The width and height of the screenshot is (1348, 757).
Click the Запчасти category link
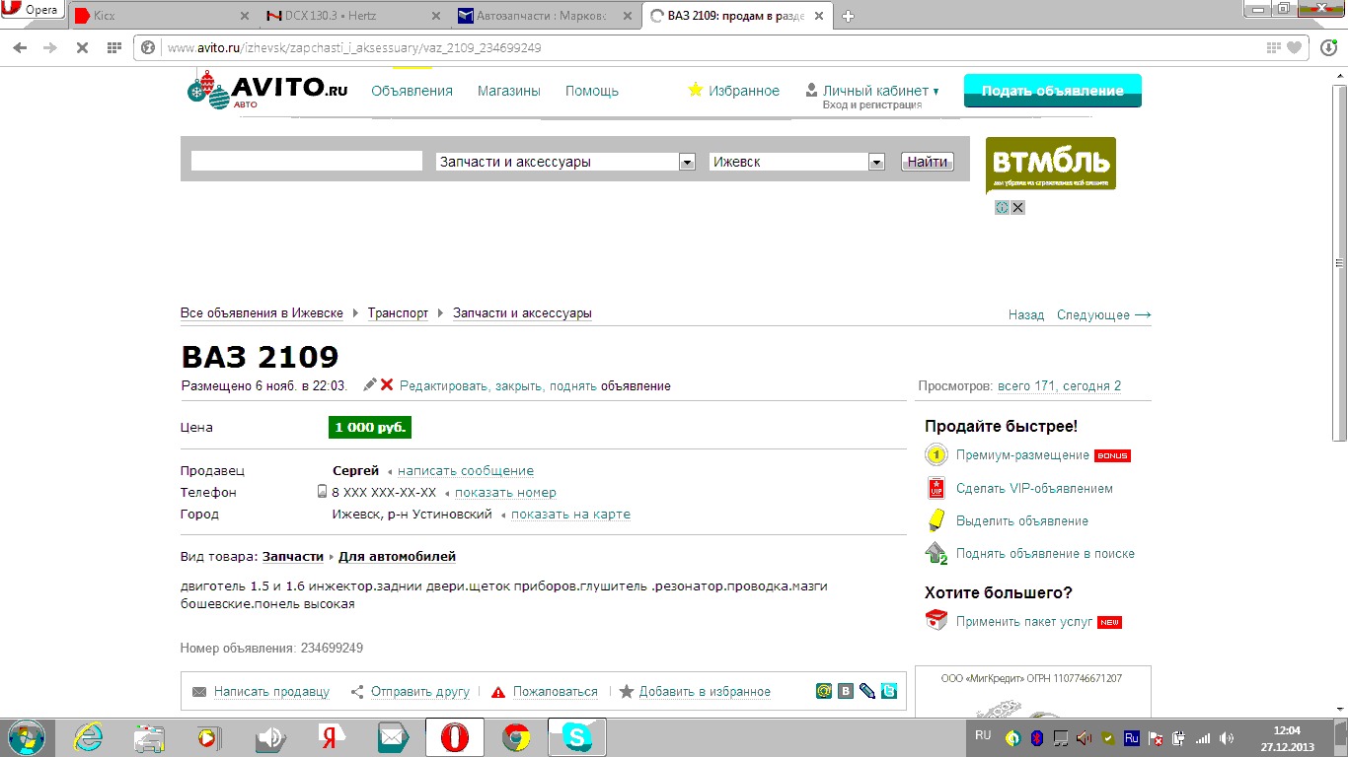tap(293, 557)
